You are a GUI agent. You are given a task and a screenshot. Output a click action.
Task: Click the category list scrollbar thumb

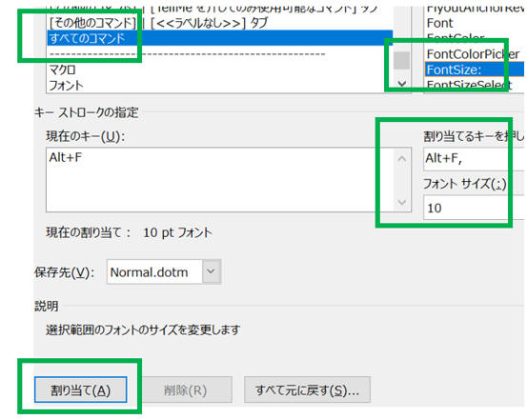(401, 60)
